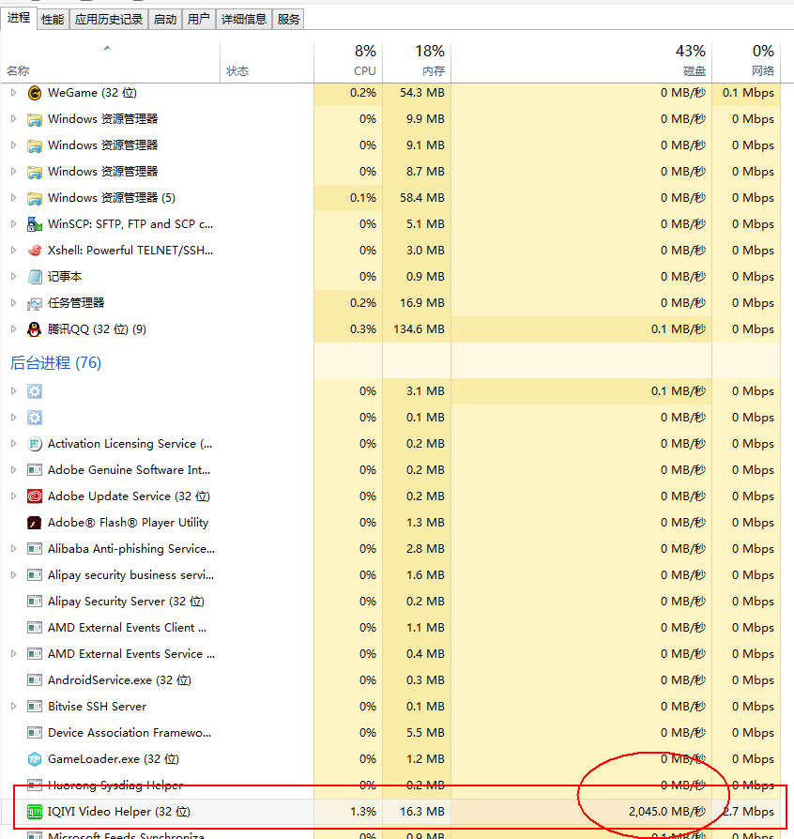Screen dimensions: 794x839
Task: Select the Windows 资源管理器 (5) folder icon
Action: [x=35, y=198]
